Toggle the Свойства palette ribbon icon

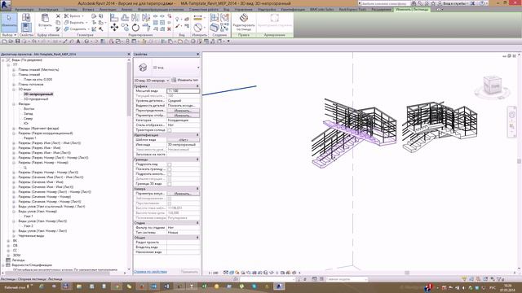coord(26,27)
